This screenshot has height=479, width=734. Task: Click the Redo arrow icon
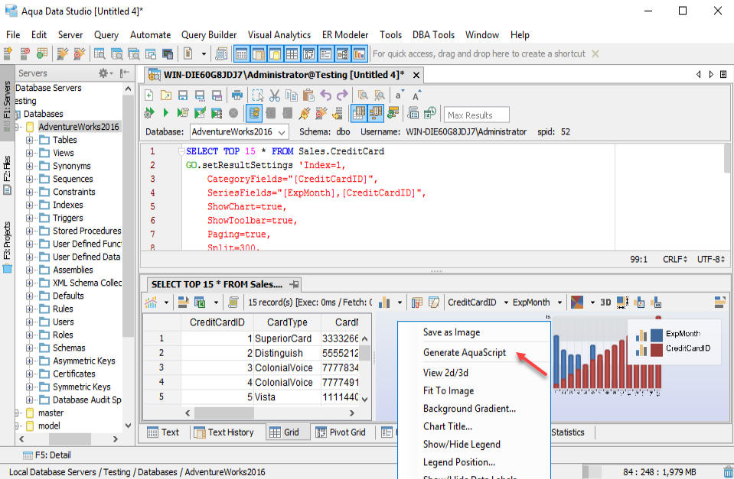point(342,95)
